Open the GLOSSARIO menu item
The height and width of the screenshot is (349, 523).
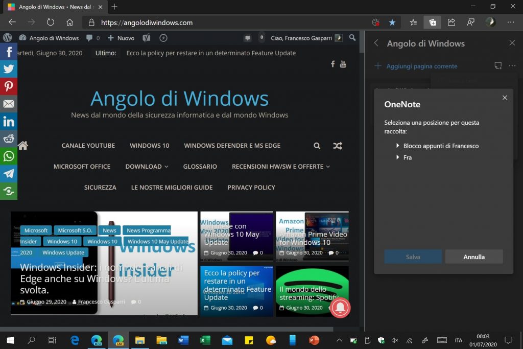[200, 167]
